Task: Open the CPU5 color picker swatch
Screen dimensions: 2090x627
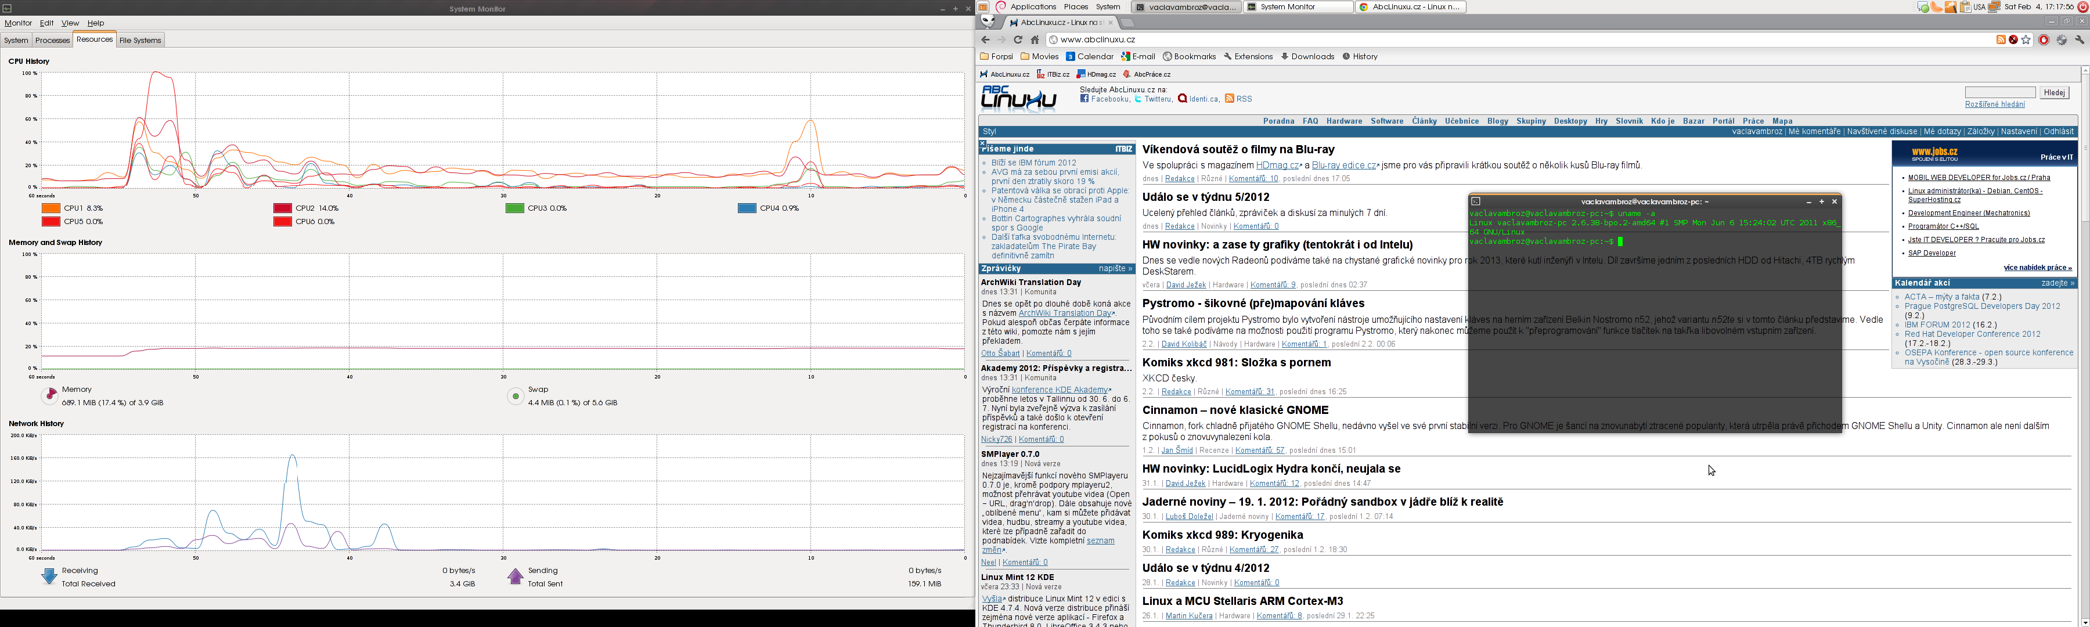Action: tap(51, 221)
